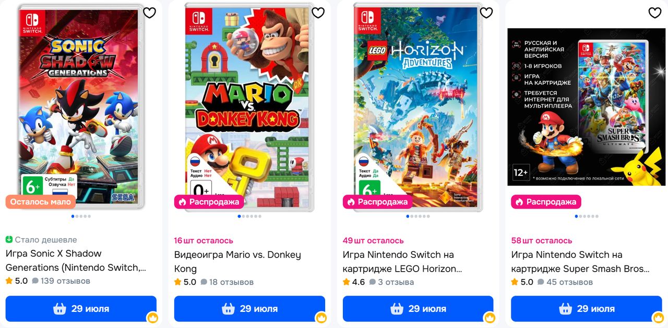Open the LEGO Horizon Adventures cover image
Image resolution: width=668 pixels, height=328 pixels.
(x=418, y=106)
